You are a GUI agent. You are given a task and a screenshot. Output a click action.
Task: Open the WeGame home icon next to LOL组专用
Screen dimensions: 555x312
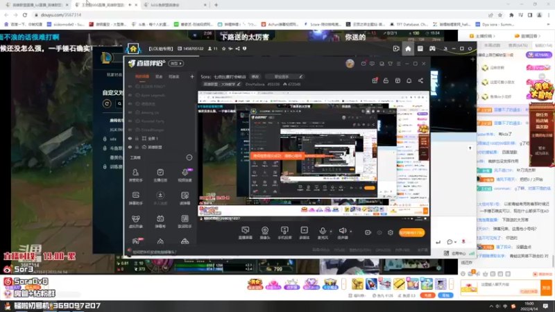[133, 49]
